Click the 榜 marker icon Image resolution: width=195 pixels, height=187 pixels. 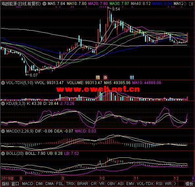[98, 78]
